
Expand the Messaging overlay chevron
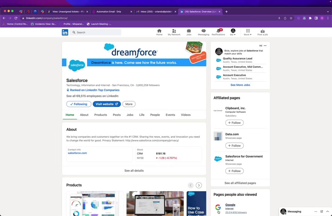click(x=328, y=211)
